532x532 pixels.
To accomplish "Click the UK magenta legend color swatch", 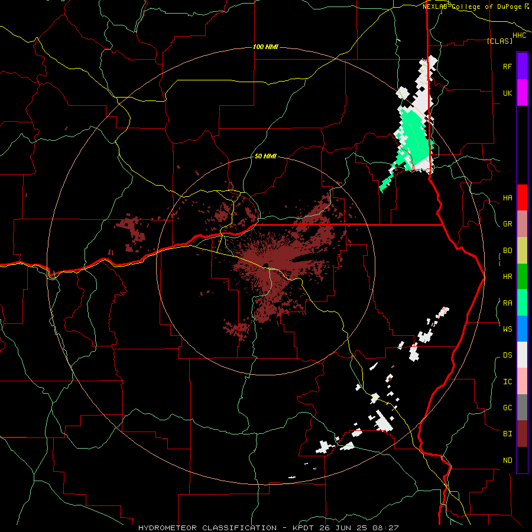I will (x=522, y=93).
